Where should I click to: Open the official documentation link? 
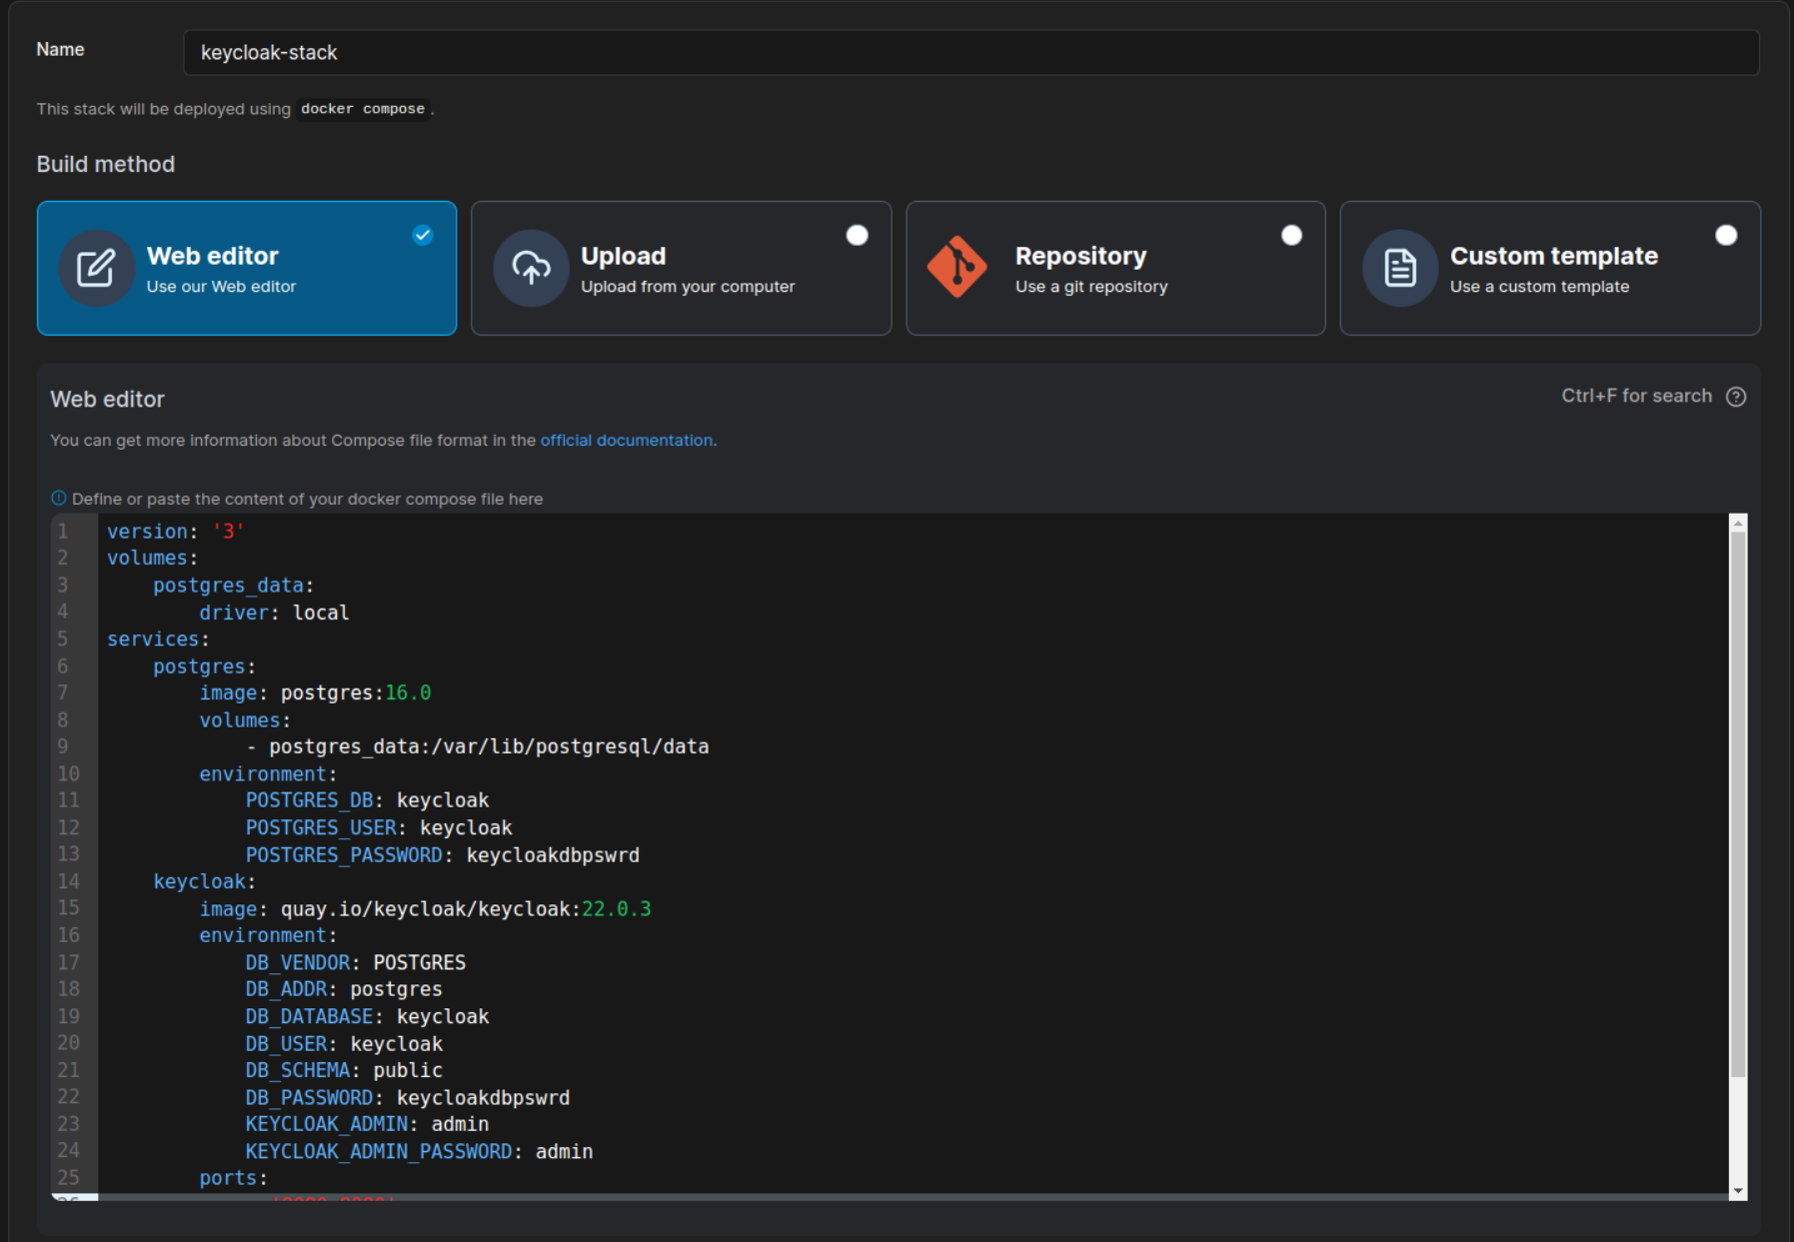coord(626,440)
